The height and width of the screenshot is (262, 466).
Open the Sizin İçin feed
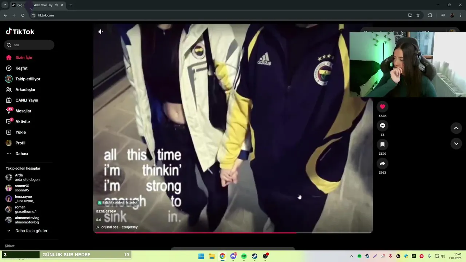click(x=24, y=57)
